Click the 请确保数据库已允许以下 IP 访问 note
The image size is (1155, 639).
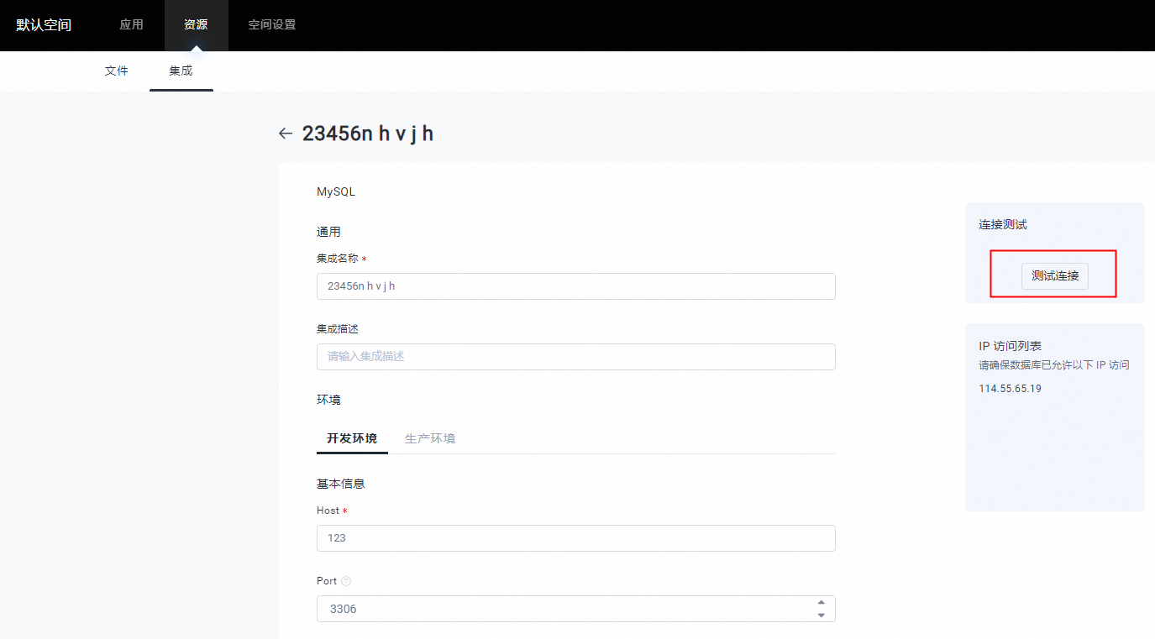(x=1054, y=365)
